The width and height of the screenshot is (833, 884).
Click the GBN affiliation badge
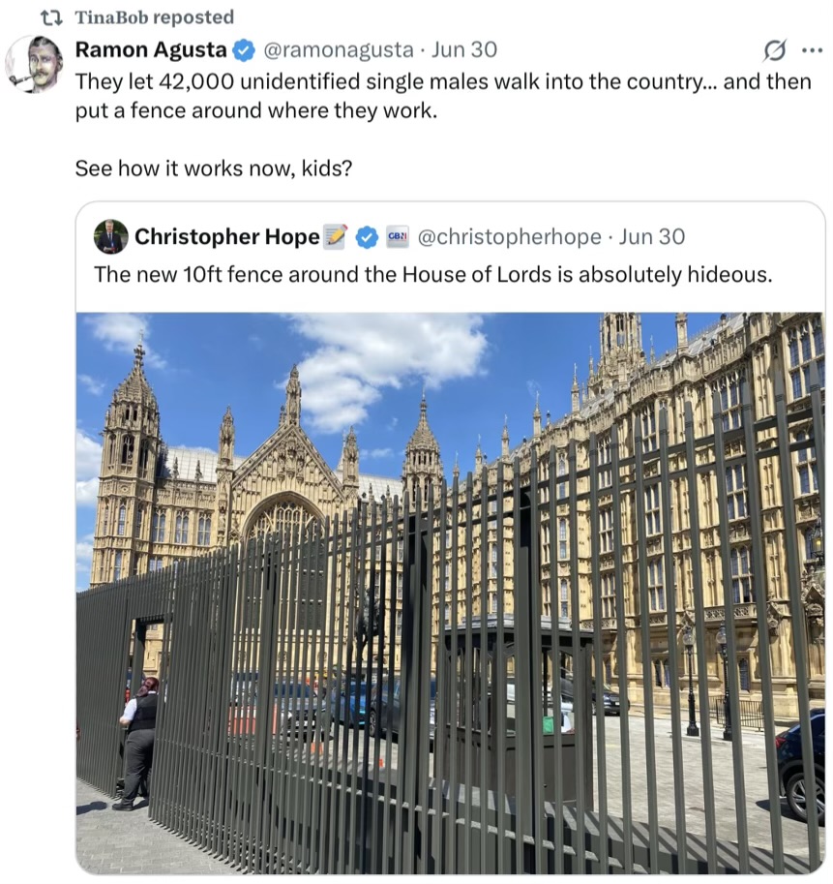coord(398,237)
